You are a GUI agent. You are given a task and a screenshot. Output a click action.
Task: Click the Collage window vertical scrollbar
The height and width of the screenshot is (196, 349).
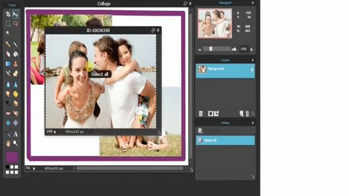tap(190, 85)
